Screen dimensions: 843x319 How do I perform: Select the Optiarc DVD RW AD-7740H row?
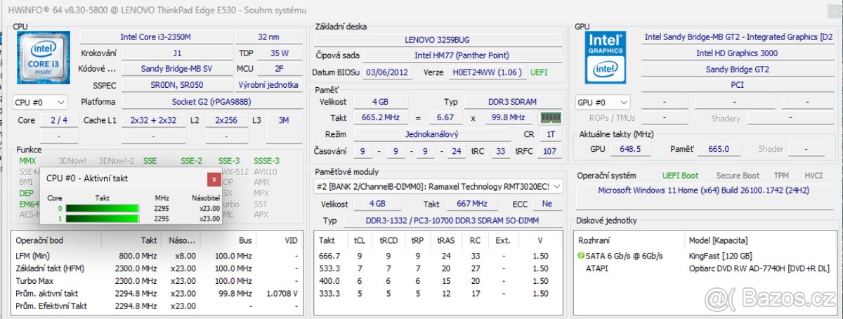click(705, 268)
